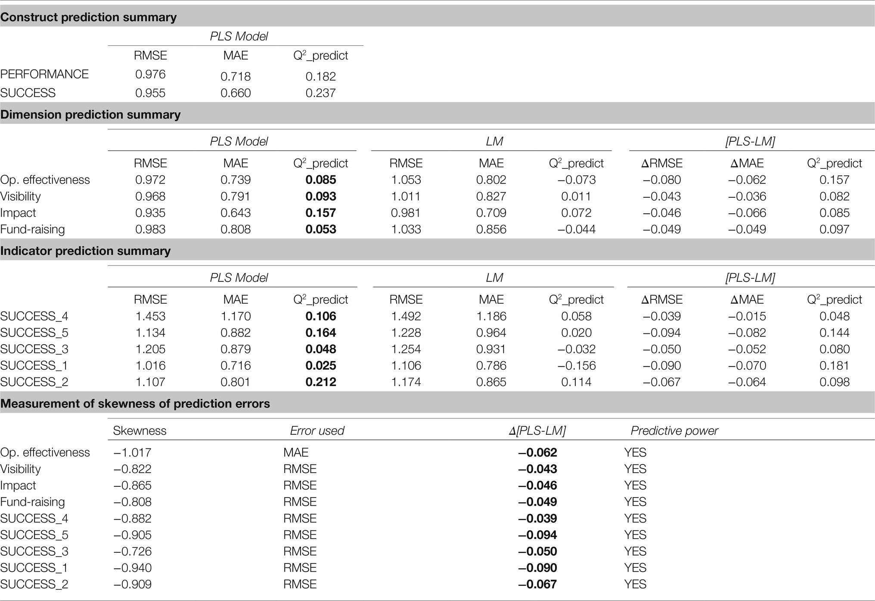Click the 'MAE' error used for Op. effectiveness
This screenshot has width=875, height=601.
tap(296, 452)
